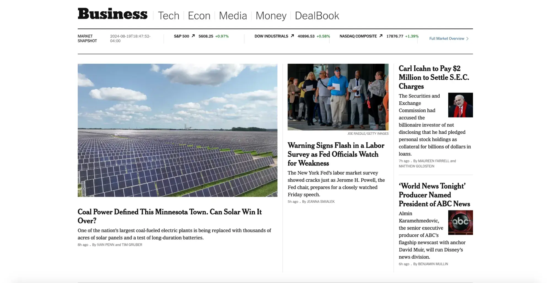This screenshot has height=283, width=551.
Task: Click the solar panel field photo
Action: (x=177, y=130)
